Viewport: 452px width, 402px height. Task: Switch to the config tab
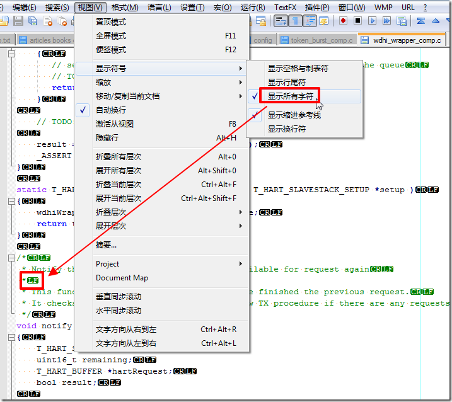click(263, 40)
